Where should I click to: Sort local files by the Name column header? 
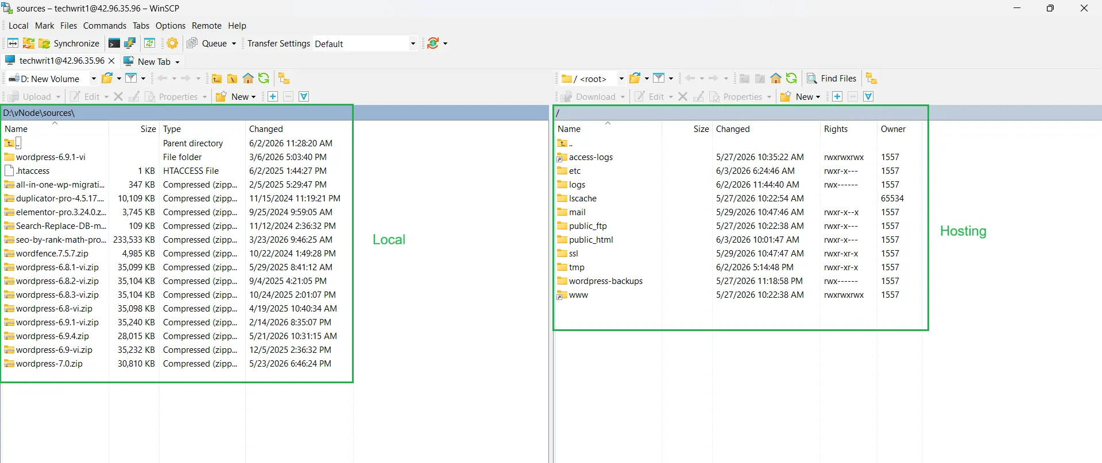click(55, 129)
